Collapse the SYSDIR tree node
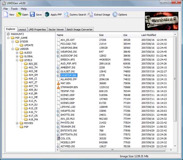183x160 pixels. pos(13,41)
